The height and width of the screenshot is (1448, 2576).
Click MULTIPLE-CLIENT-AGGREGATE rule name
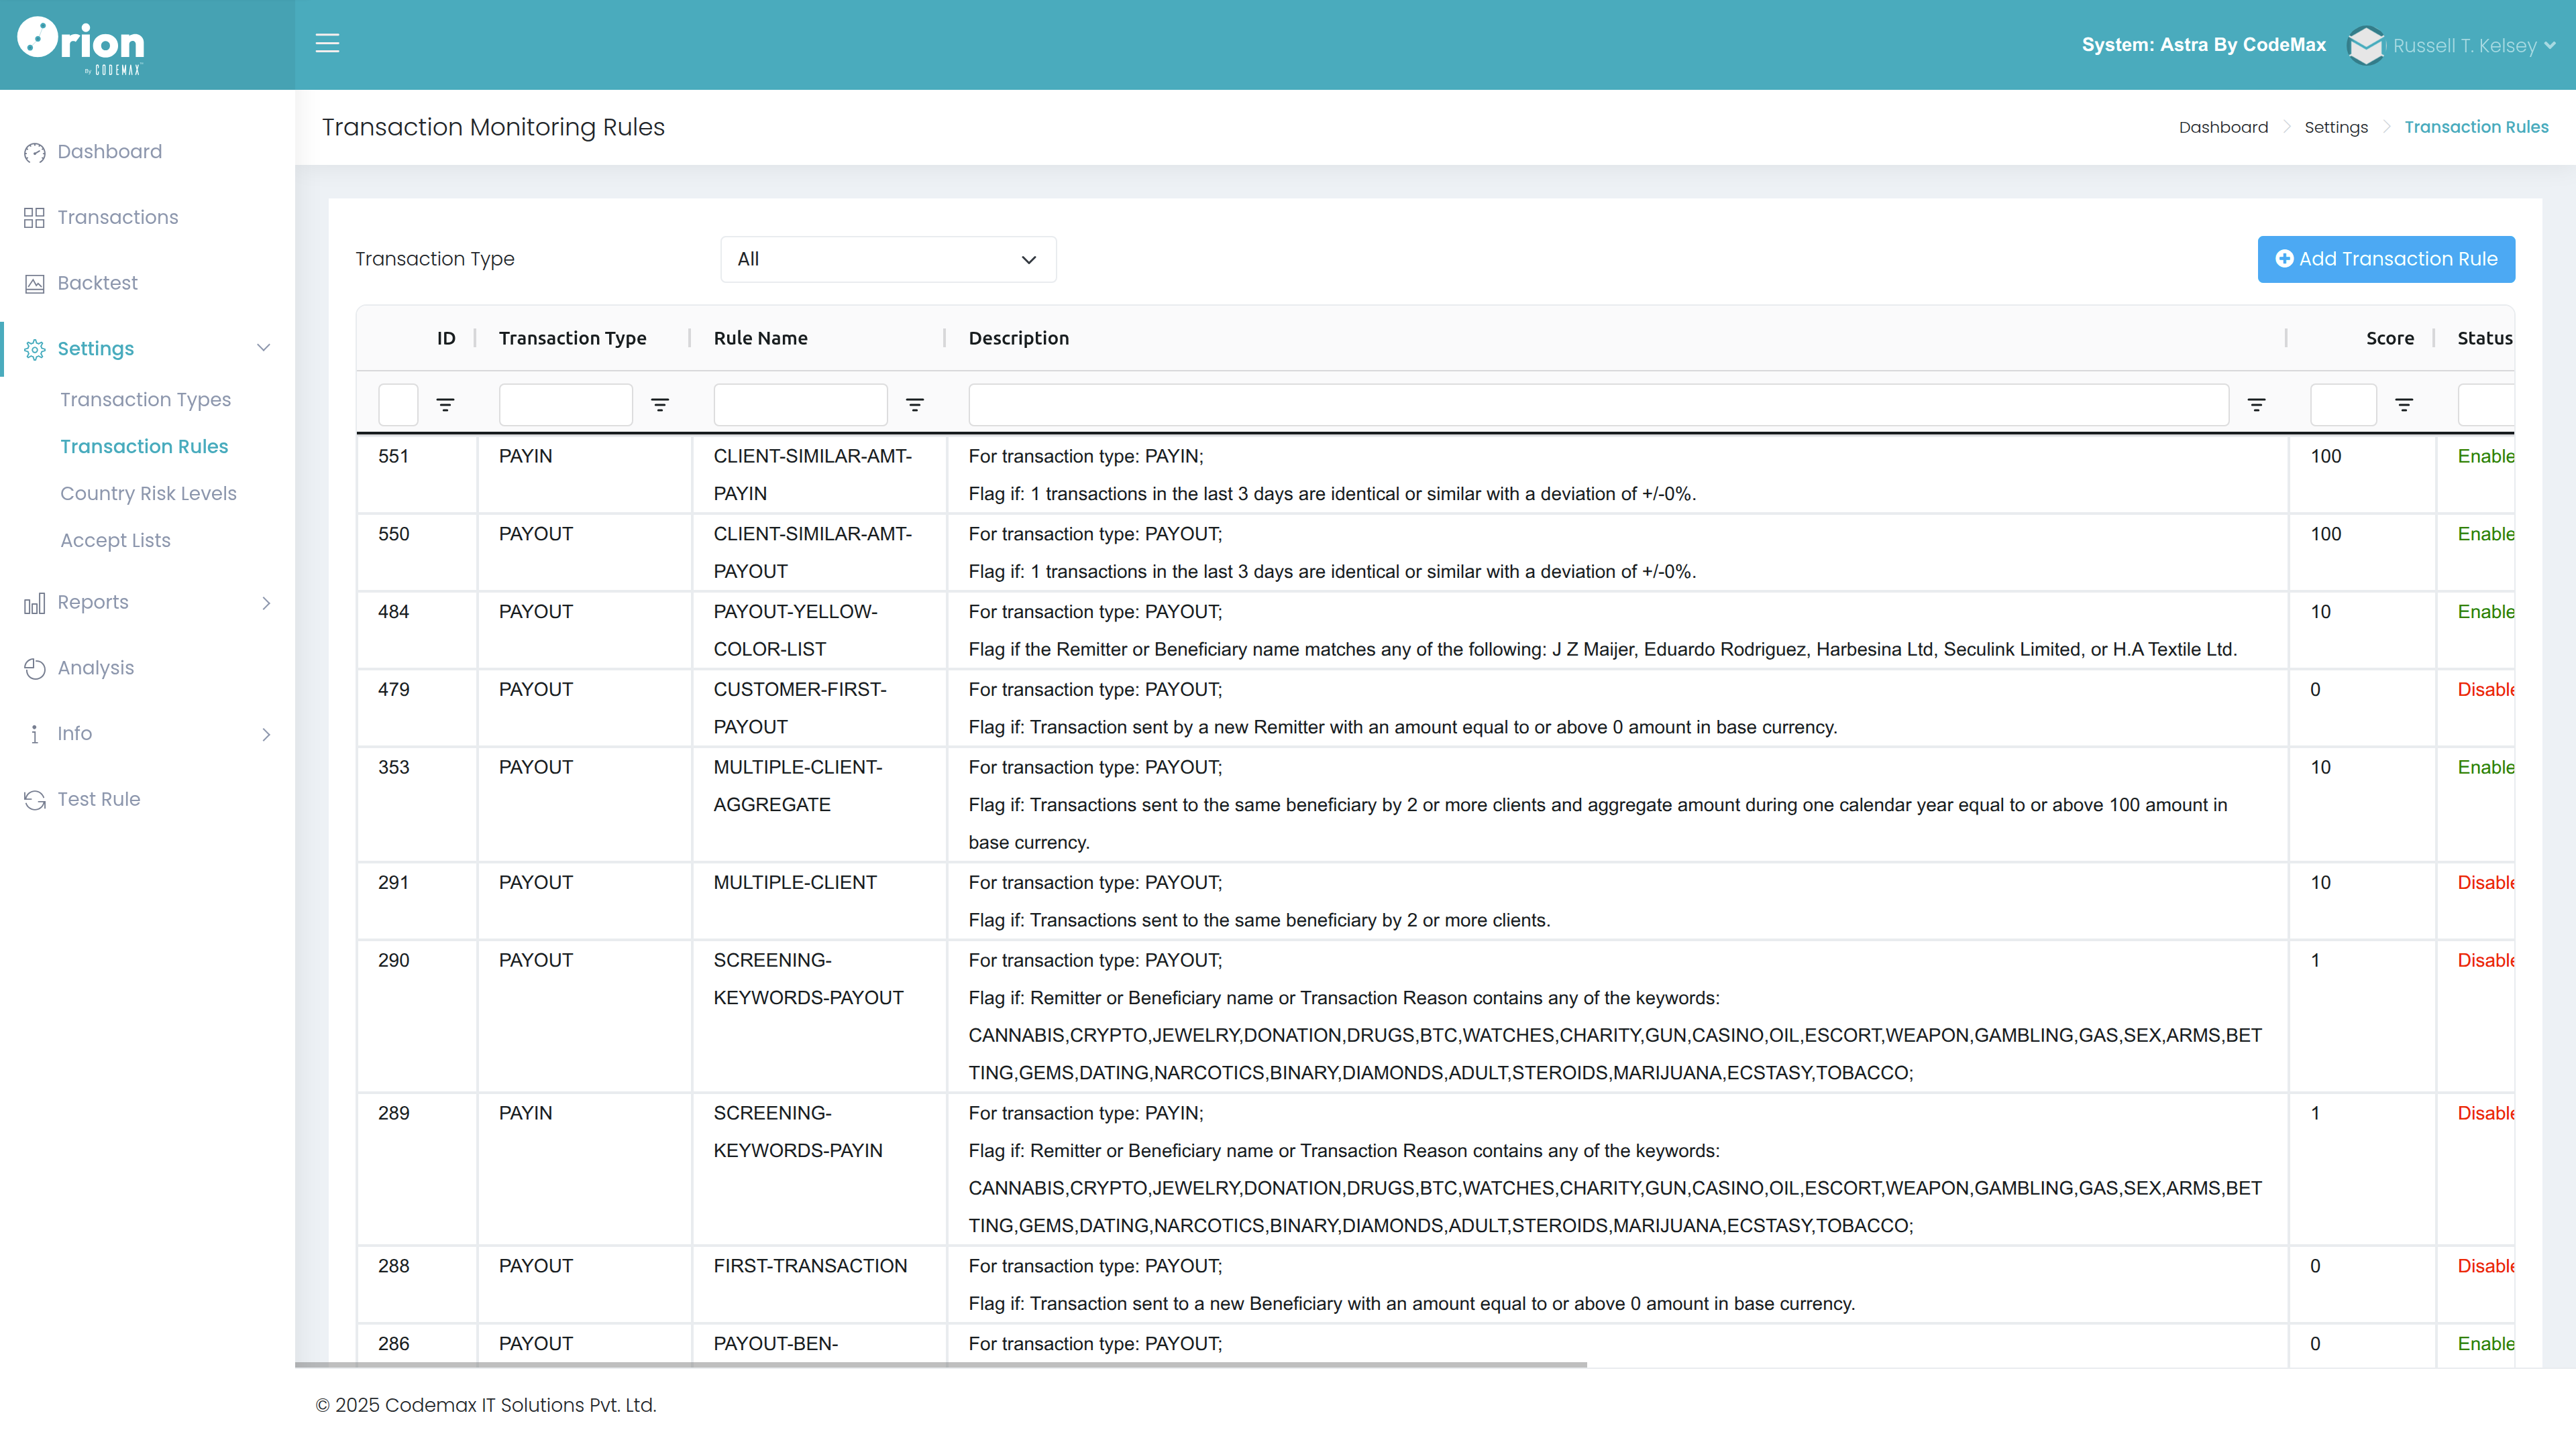pyautogui.click(x=797, y=786)
